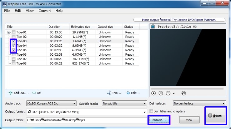This screenshot has width=231, height=129.
Task: Open the Audio track dropdown
Action: coord(52,103)
